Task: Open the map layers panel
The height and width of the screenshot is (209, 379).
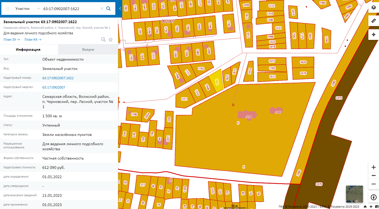Action: pos(374,7)
